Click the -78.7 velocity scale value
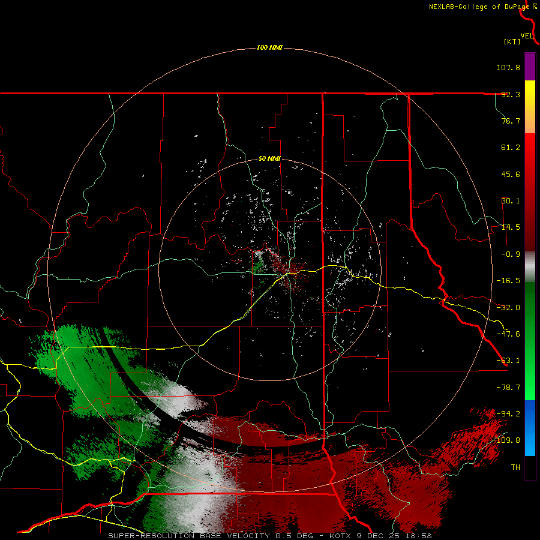 tap(508, 388)
